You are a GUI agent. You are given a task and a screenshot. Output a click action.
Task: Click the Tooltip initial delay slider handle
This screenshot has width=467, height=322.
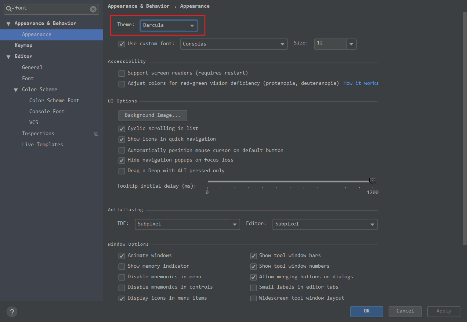pos(373,181)
